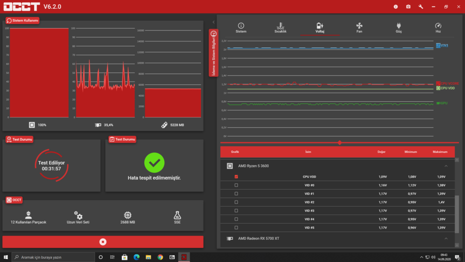Click the Grafik column header
This screenshot has height=262, width=465.
tap(235, 151)
